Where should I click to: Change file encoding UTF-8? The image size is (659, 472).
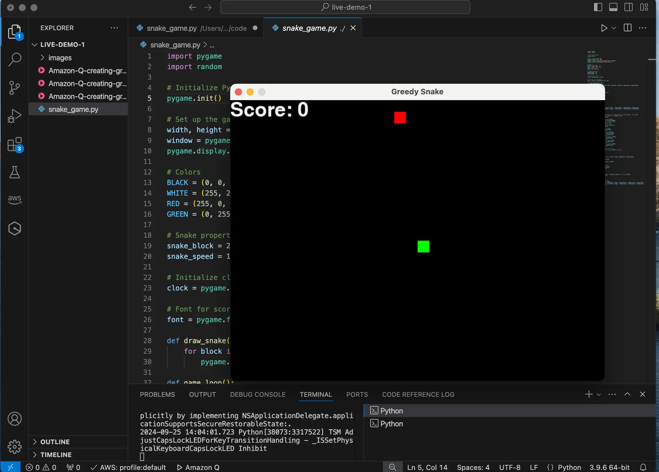point(510,467)
